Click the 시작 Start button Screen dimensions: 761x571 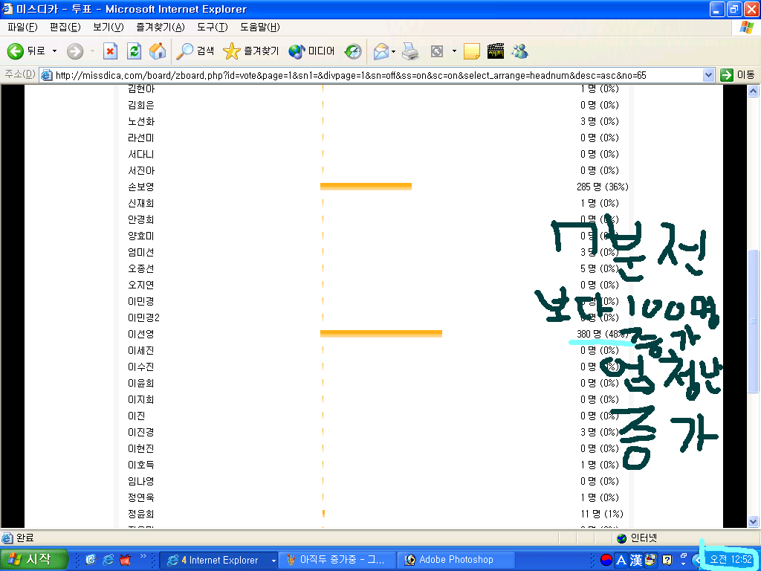click(34, 560)
